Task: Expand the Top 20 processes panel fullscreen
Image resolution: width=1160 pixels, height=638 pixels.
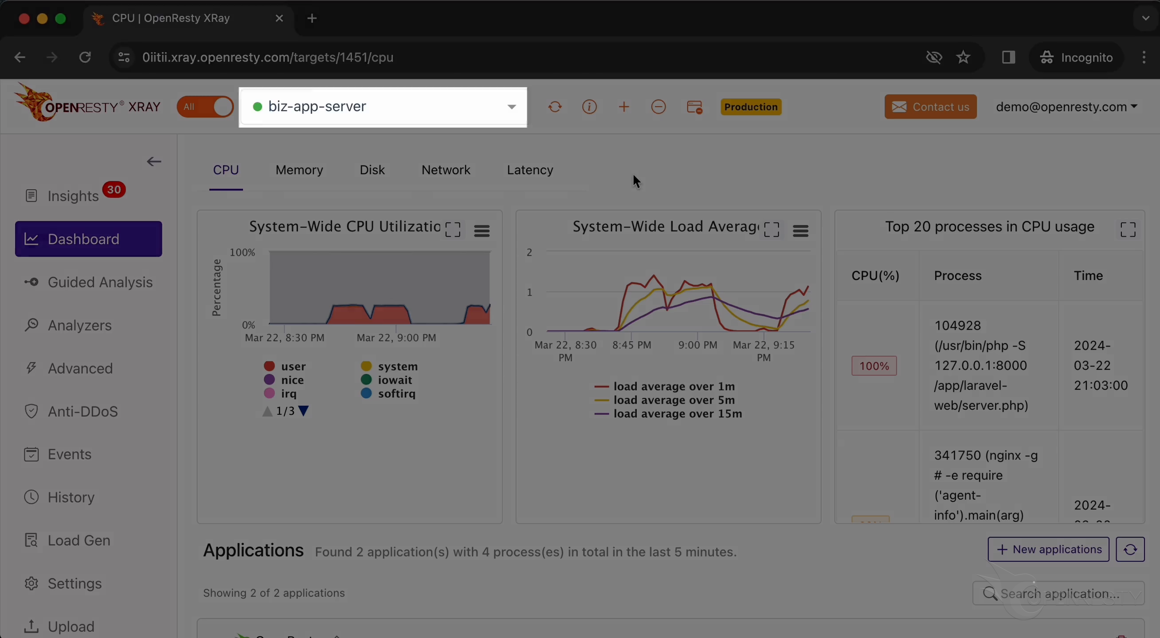Action: tap(1128, 230)
